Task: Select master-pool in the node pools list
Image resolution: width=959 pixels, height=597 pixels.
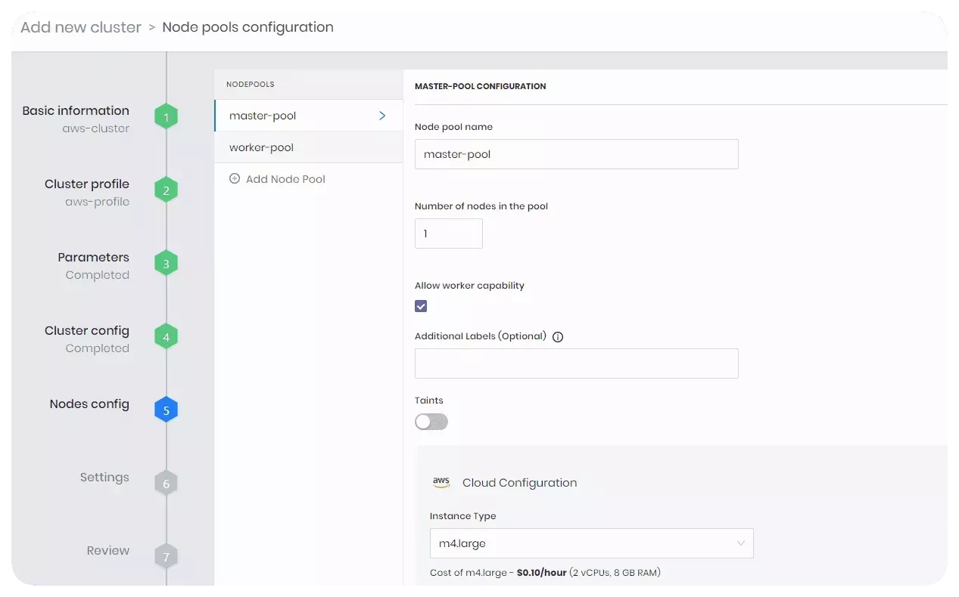Action: pyautogui.click(x=308, y=116)
